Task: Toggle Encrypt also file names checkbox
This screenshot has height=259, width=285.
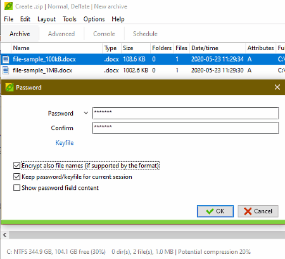Action: [16, 166]
